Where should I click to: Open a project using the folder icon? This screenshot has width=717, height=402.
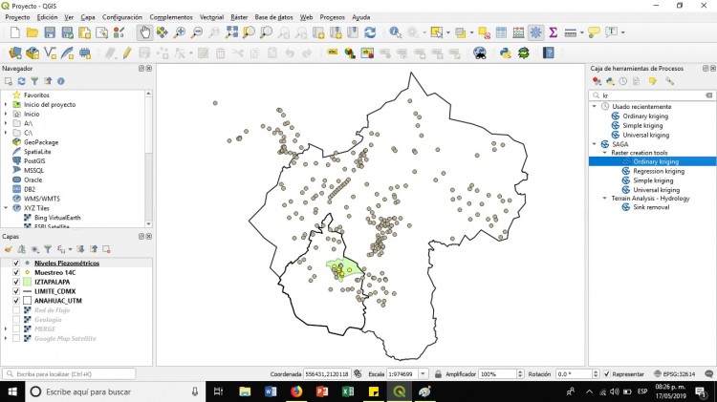(32, 32)
